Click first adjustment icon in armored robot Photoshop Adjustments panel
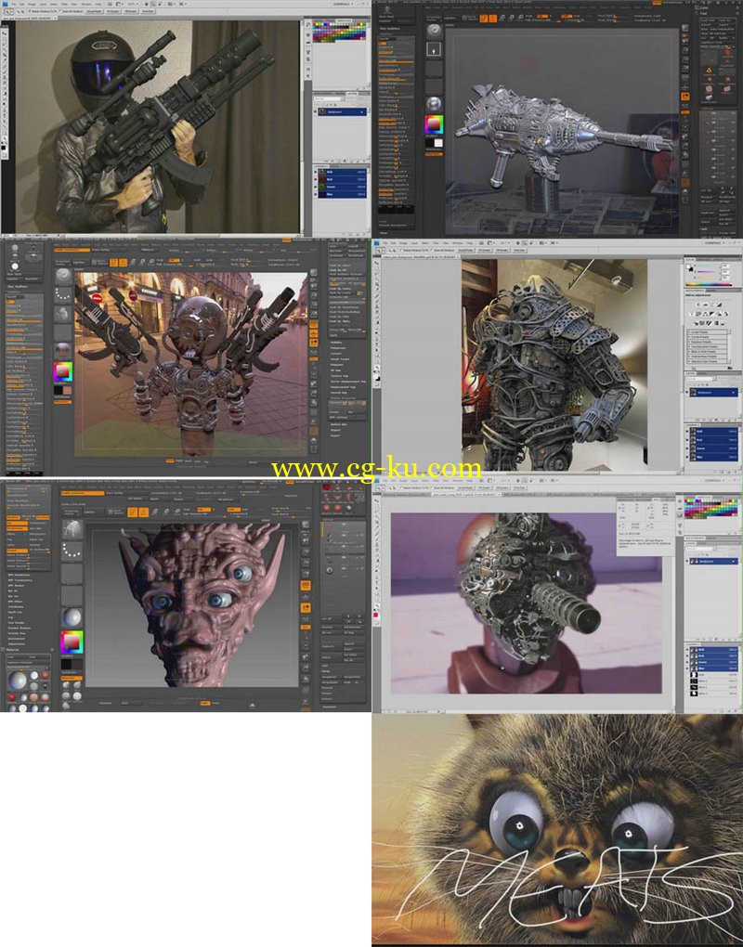Viewport: 743px width, 947px height. 698,305
